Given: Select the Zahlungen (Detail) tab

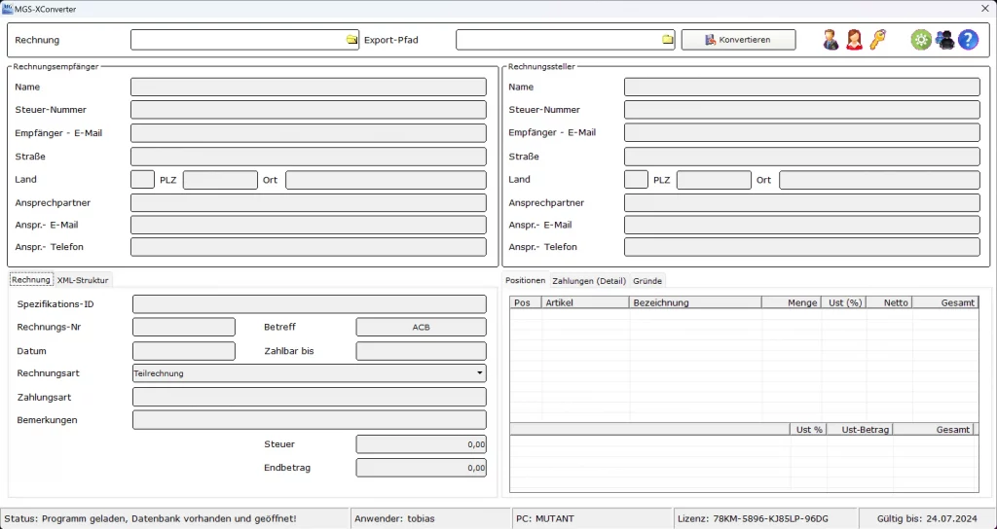Looking at the screenshot, I should click(x=588, y=281).
